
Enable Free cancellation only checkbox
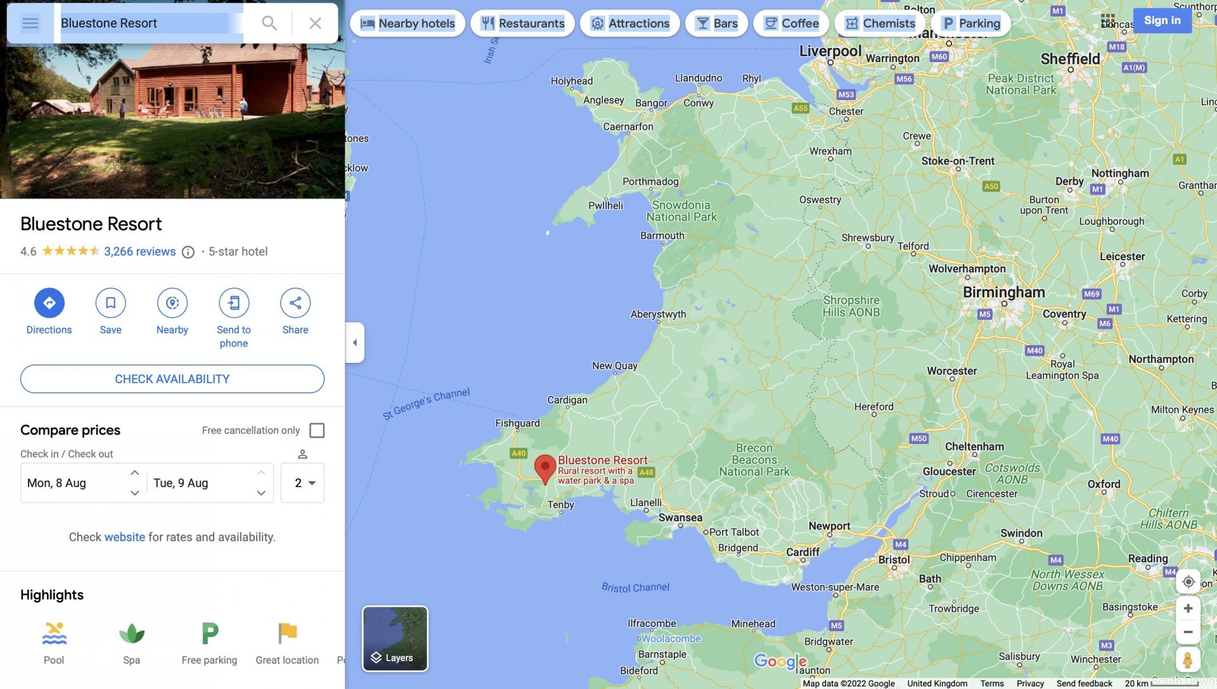[317, 431]
